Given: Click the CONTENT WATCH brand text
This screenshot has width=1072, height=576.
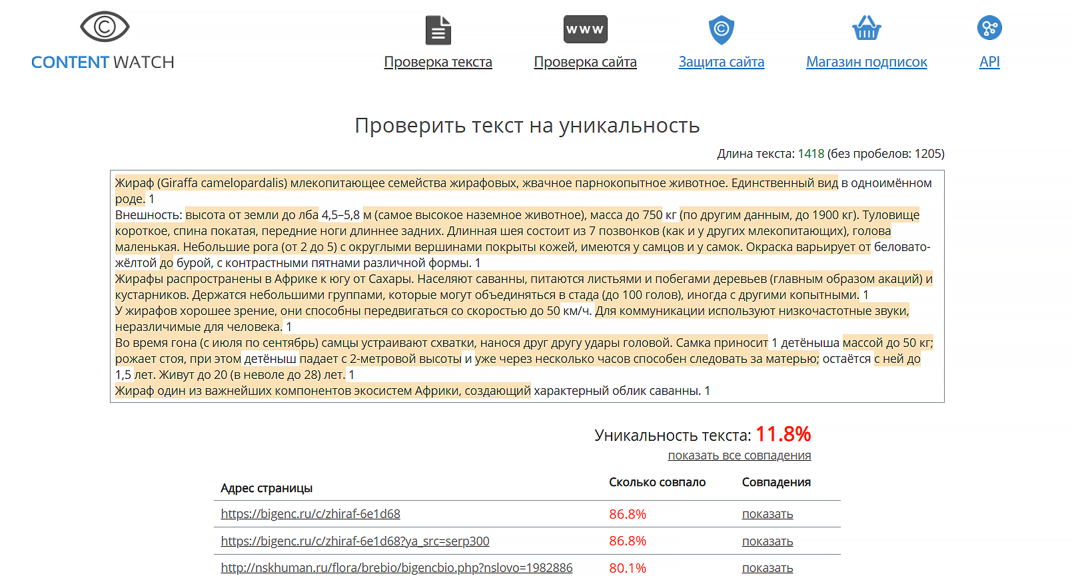Looking at the screenshot, I should point(103,62).
